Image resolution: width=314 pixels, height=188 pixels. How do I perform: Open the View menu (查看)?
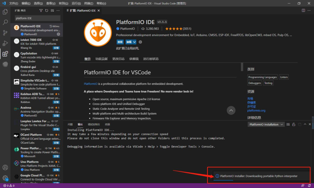tap(51, 3)
